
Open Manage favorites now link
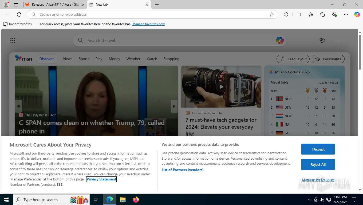tap(148, 24)
